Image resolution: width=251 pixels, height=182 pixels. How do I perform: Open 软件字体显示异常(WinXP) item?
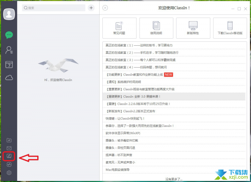(174, 133)
